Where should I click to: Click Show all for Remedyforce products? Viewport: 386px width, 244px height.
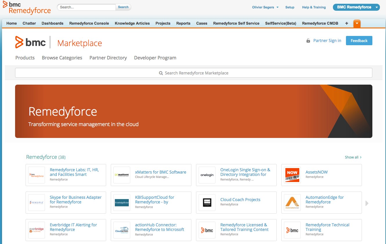[x=353, y=157]
